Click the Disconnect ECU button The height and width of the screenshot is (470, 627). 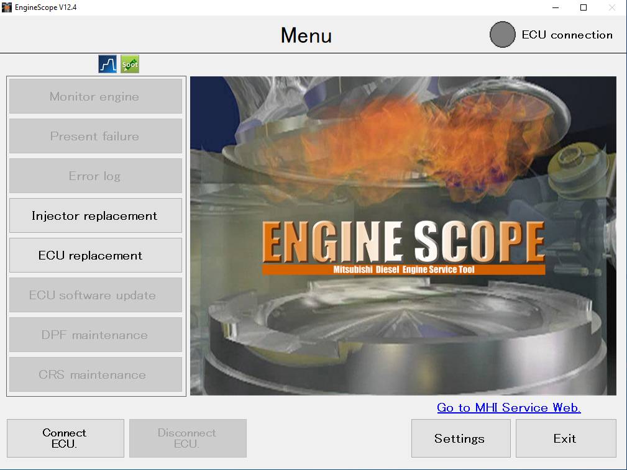[188, 438]
